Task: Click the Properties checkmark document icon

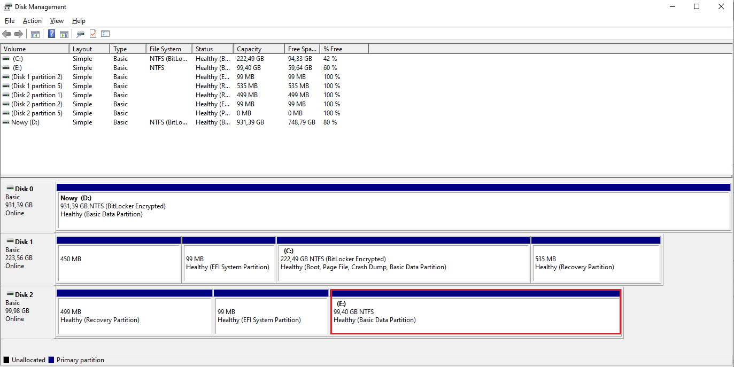Action: coord(93,34)
